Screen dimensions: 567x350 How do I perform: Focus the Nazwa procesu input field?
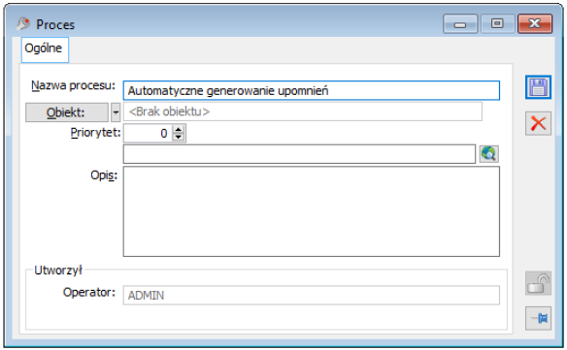pyautogui.click(x=312, y=90)
